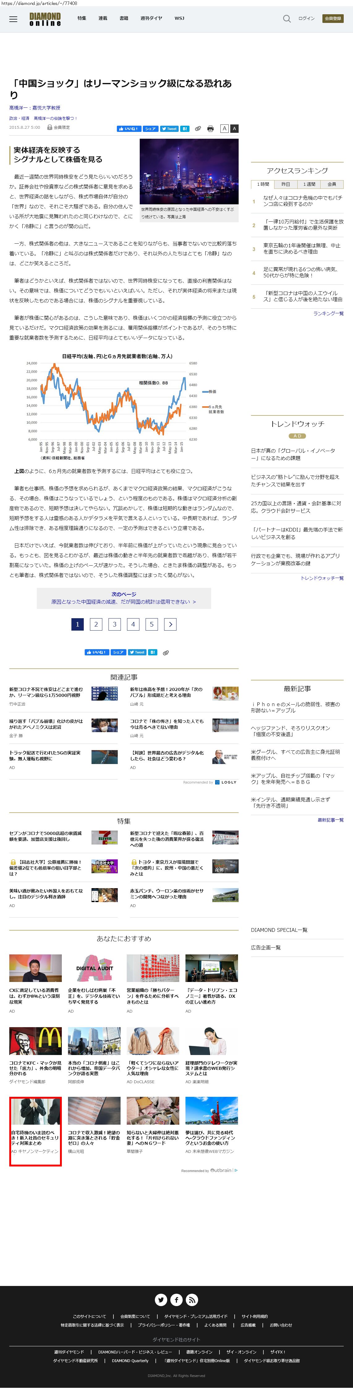Open サイト利用規約 footer link
353x1394 pixels.
(255, 1317)
